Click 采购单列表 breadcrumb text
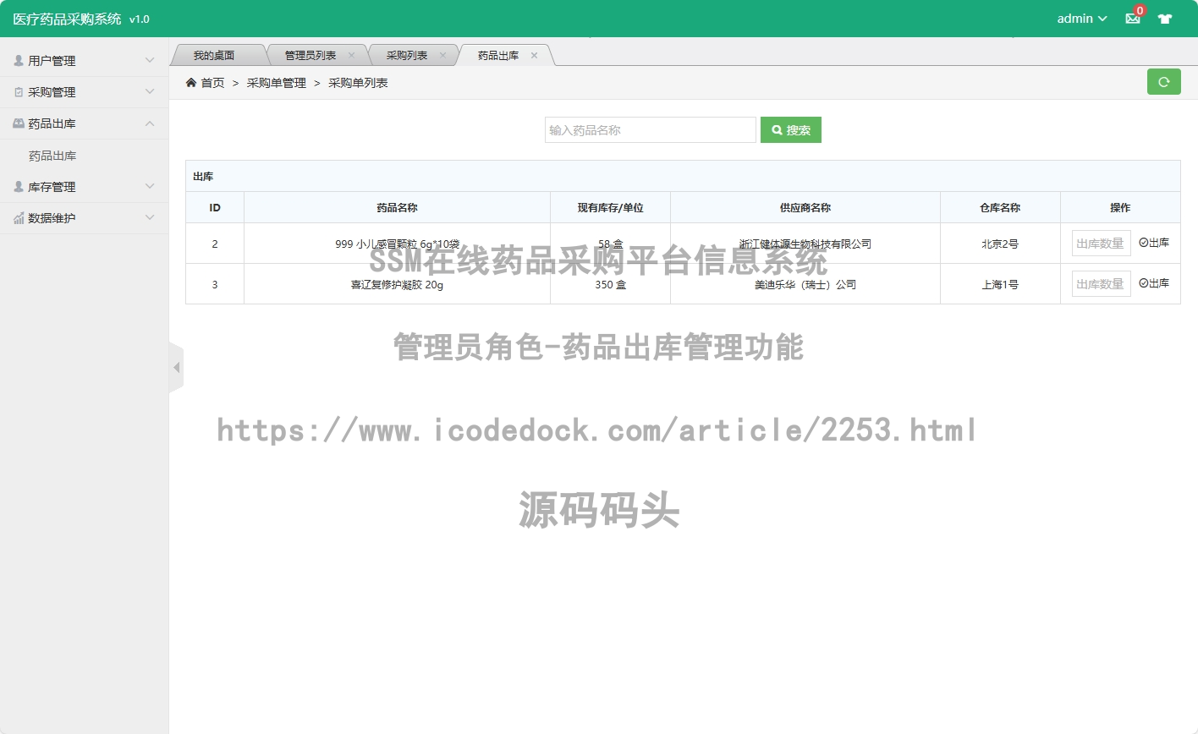The width and height of the screenshot is (1198, 734). click(x=358, y=83)
